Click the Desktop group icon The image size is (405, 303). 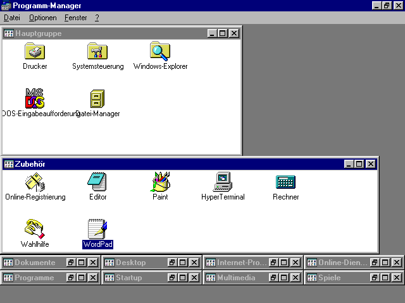pyautogui.click(x=109, y=263)
